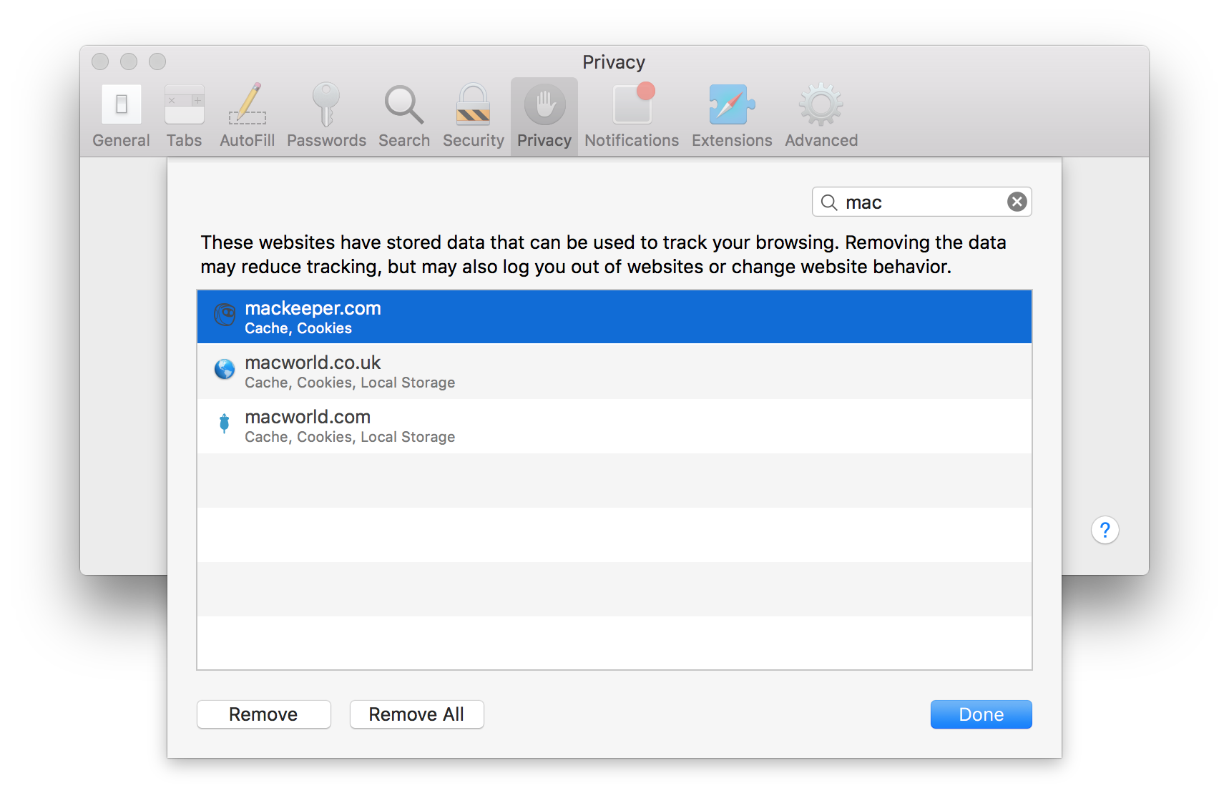Select the Privacy hand icon
This screenshot has height=788, width=1229.
coord(544,104)
